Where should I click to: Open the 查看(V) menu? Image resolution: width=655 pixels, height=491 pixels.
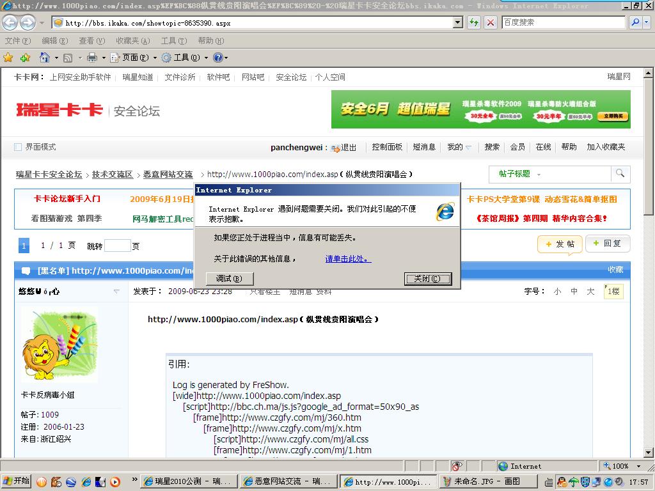[92, 41]
